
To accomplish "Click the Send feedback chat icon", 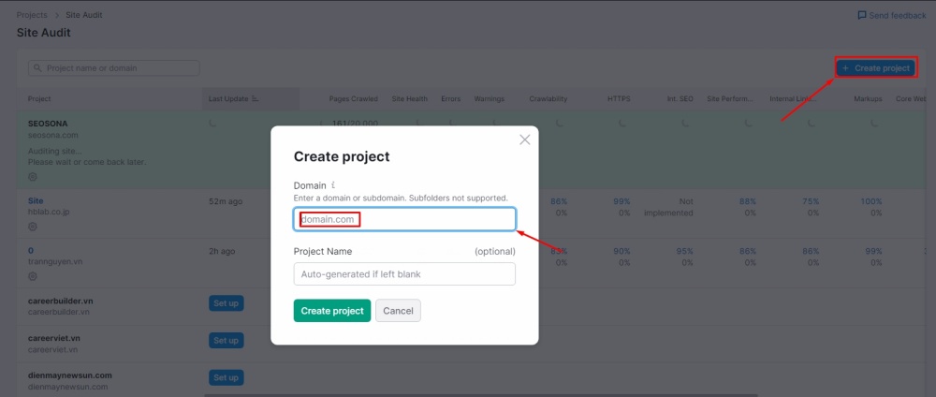I will (x=862, y=16).
